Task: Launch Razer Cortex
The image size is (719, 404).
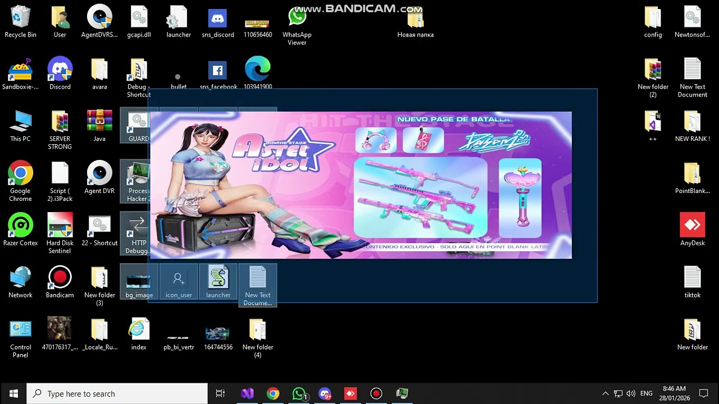Action: (x=20, y=231)
